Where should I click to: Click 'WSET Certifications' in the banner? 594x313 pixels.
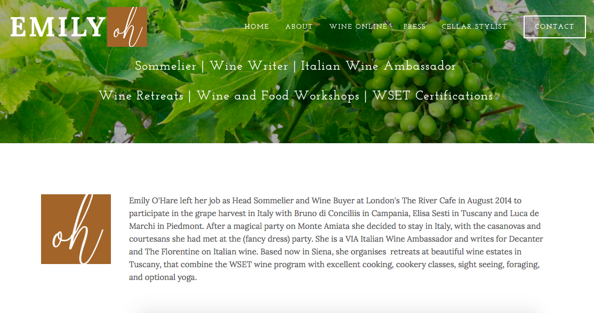432,96
